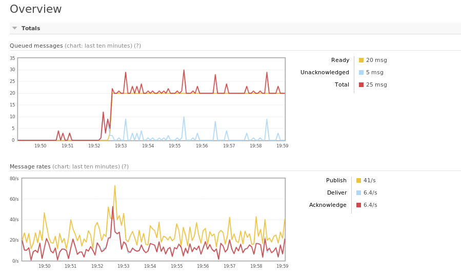Collapse the Totals section triangle
Screen dimensions: 461x278
pos(15,28)
